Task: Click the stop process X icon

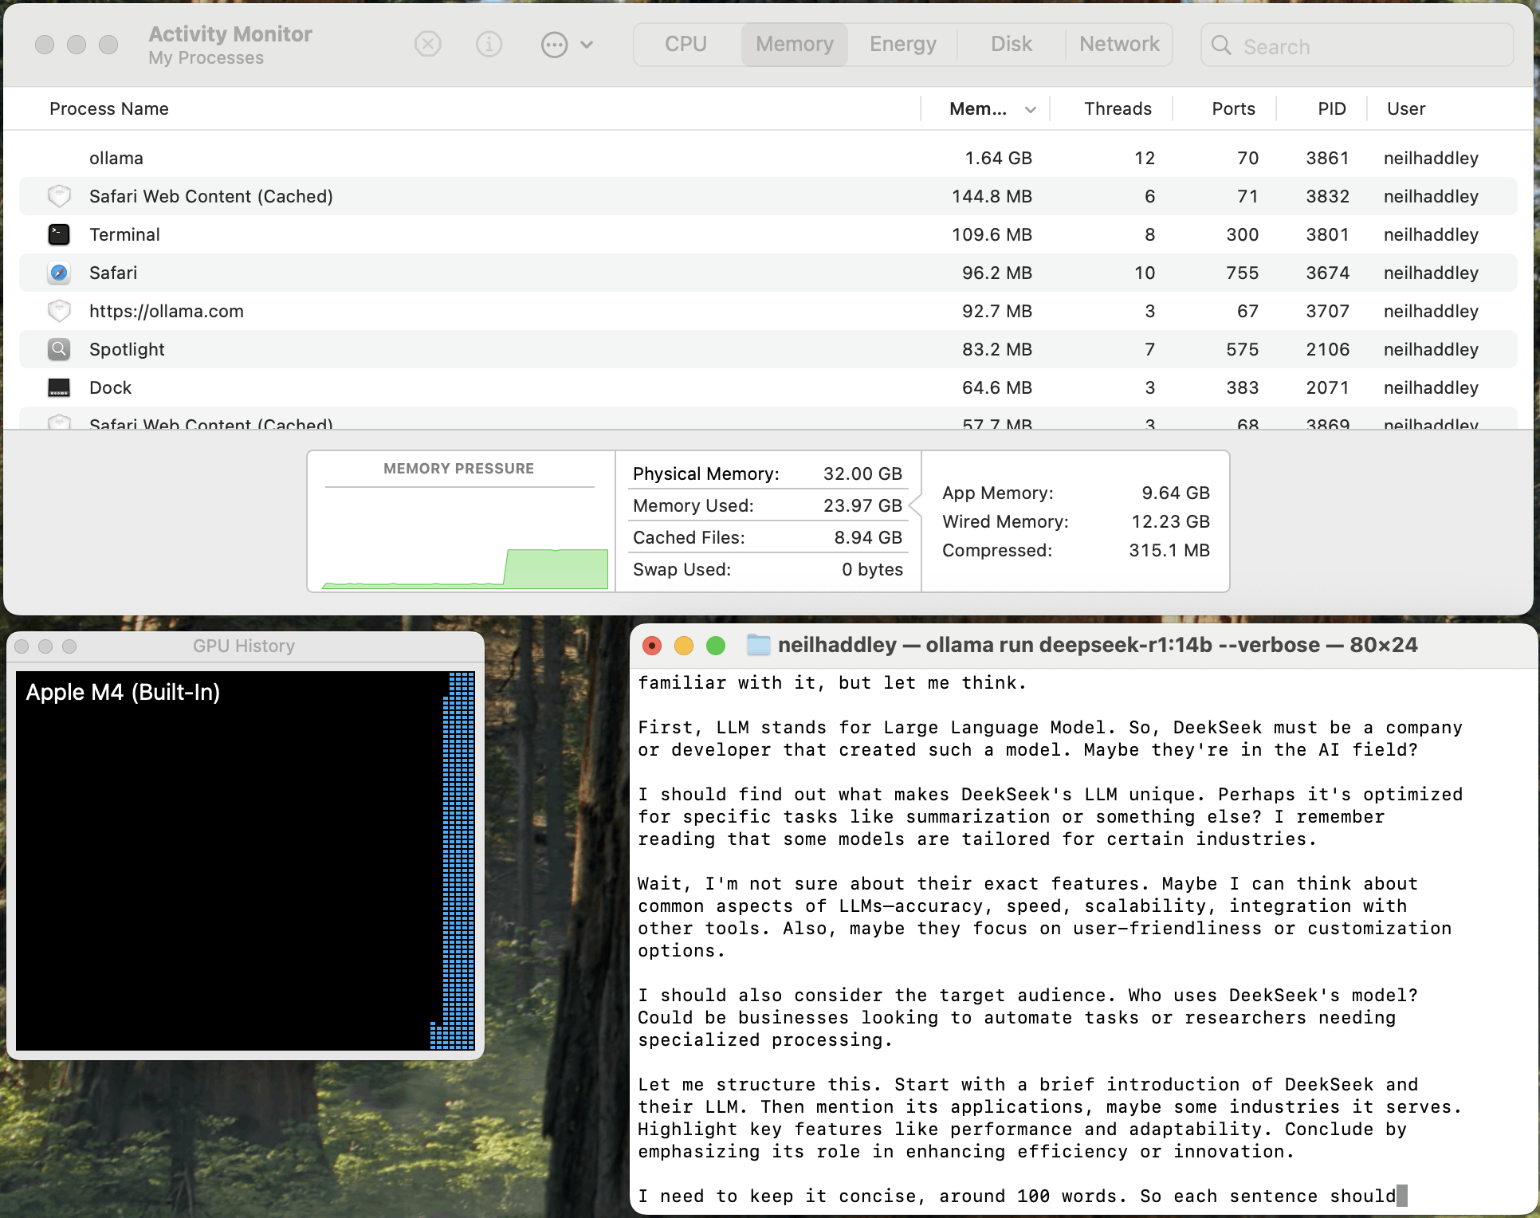Action: [x=428, y=44]
